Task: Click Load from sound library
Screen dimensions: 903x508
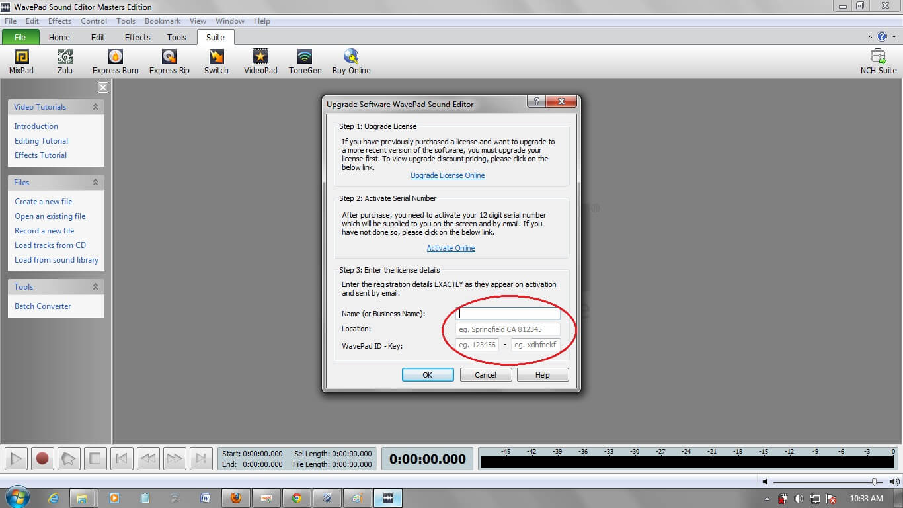Action: pyautogui.click(x=56, y=260)
